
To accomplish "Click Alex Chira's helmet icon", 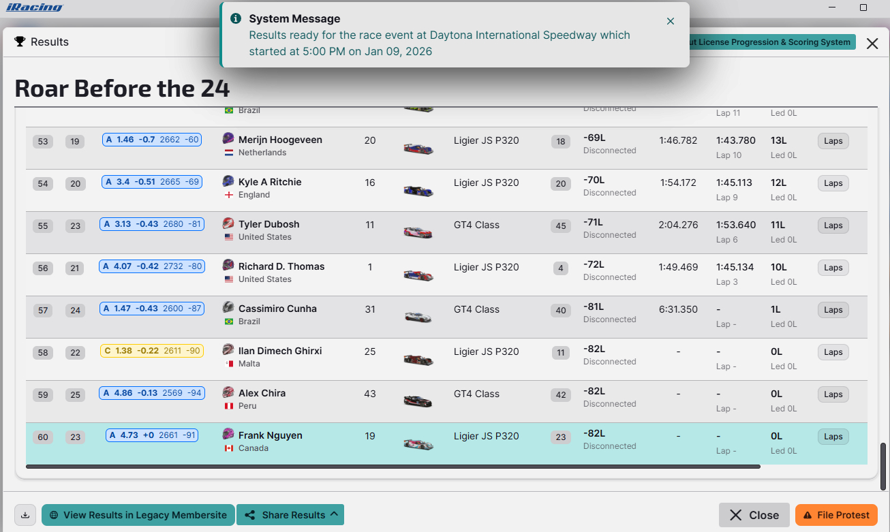I will pos(228,392).
